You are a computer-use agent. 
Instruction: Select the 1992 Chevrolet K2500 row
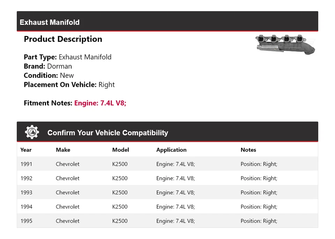167,178
